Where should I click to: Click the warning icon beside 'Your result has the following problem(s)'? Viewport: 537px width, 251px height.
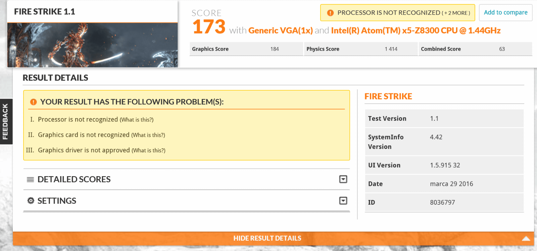33,102
